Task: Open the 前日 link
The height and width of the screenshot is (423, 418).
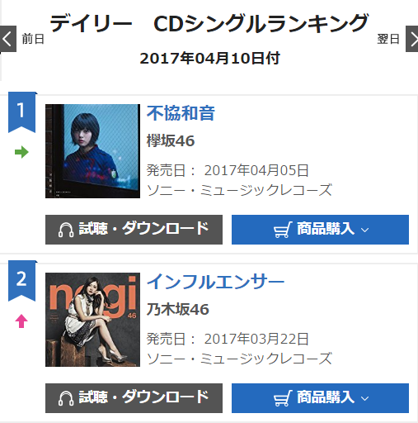Action: pyautogui.click(x=33, y=39)
